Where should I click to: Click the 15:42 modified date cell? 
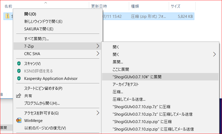click(112, 17)
